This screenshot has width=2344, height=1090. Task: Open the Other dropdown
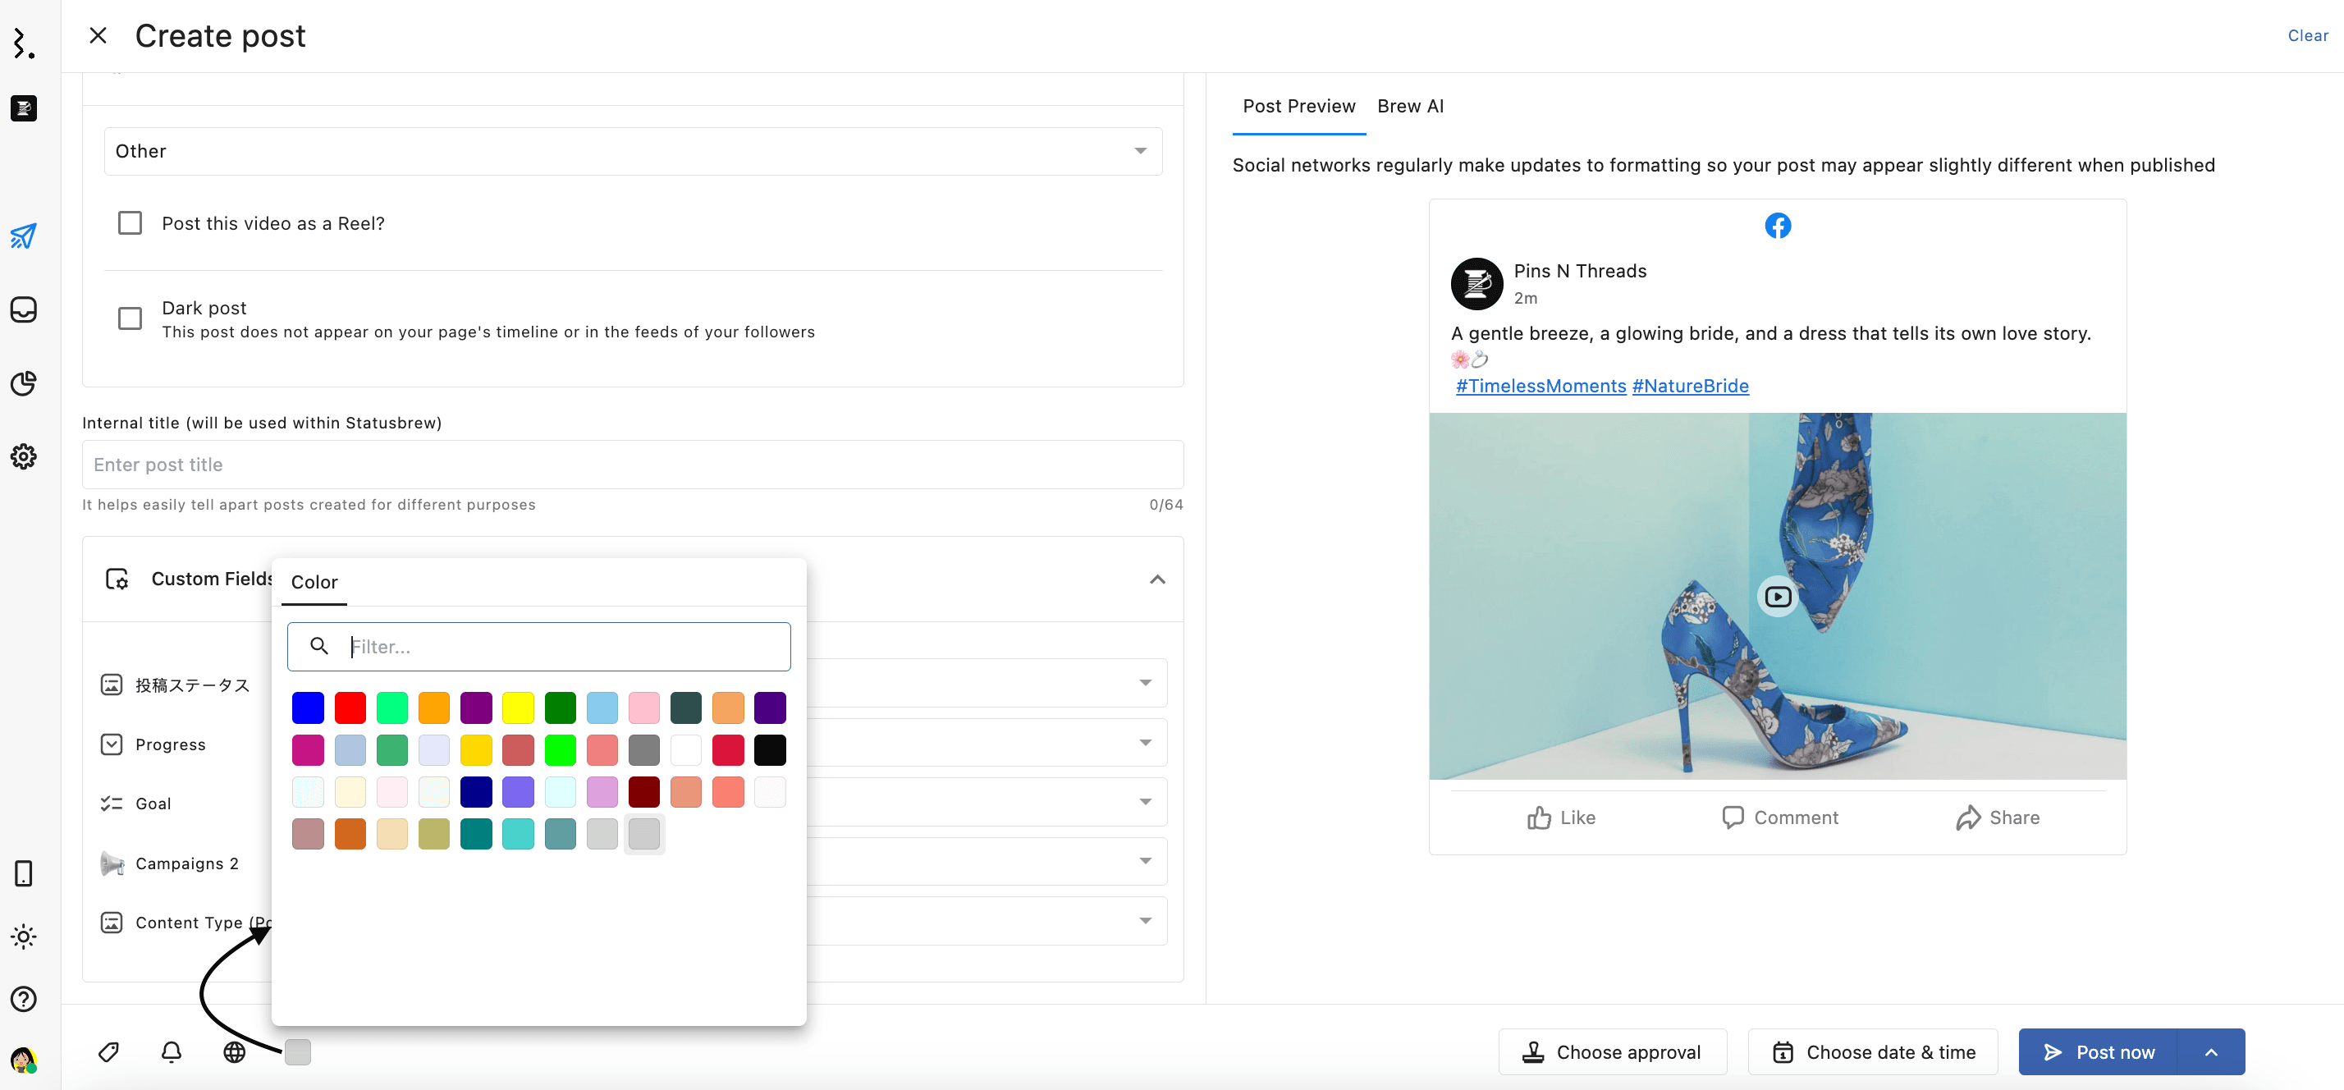pyautogui.click(x=633, y=151)
